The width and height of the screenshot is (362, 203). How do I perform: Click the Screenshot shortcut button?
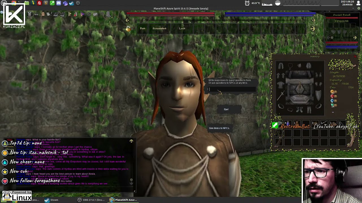[x=159, y=28]
